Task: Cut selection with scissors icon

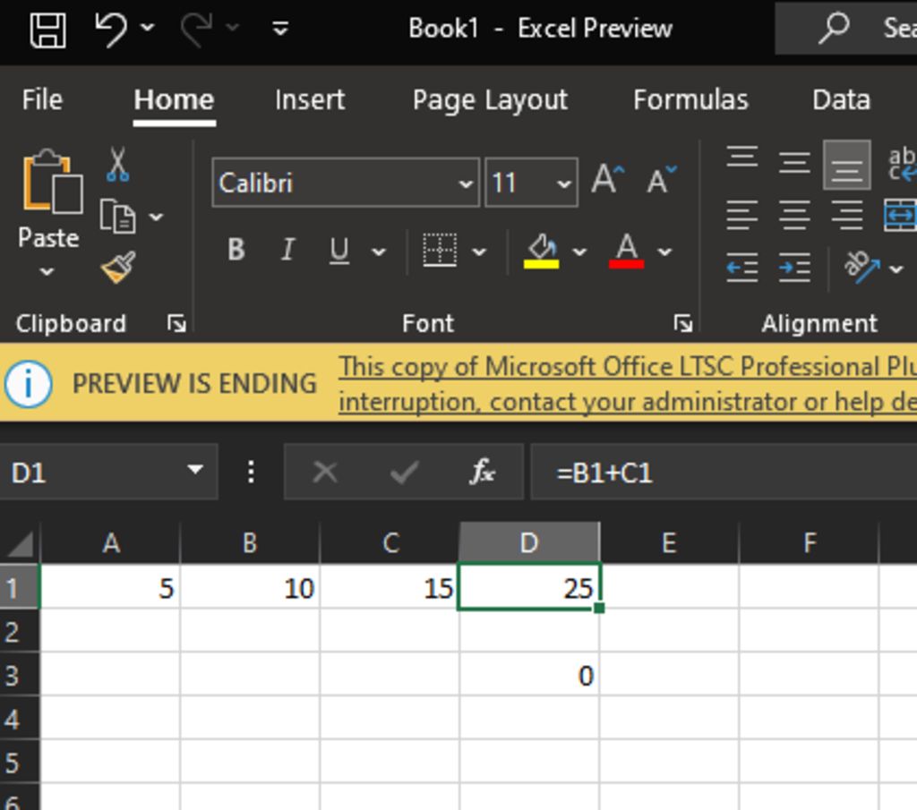Action: click(117, 164)
